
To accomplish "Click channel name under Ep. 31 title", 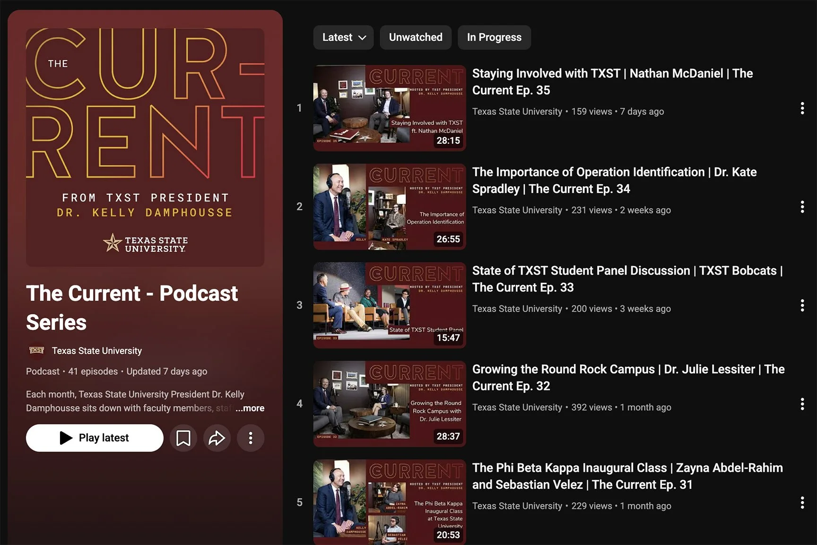I will (517, 506).
